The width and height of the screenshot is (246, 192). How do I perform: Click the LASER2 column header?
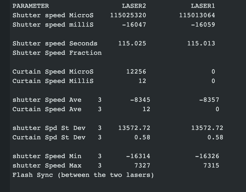tap(134, 6)
